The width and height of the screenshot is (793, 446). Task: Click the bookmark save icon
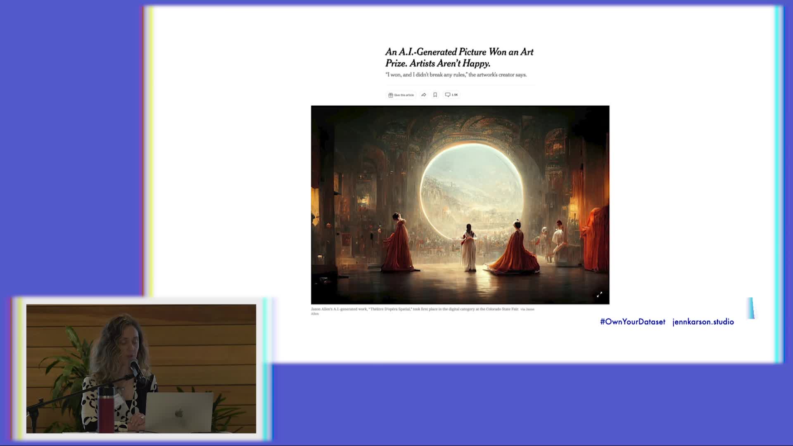click(435, 95)
